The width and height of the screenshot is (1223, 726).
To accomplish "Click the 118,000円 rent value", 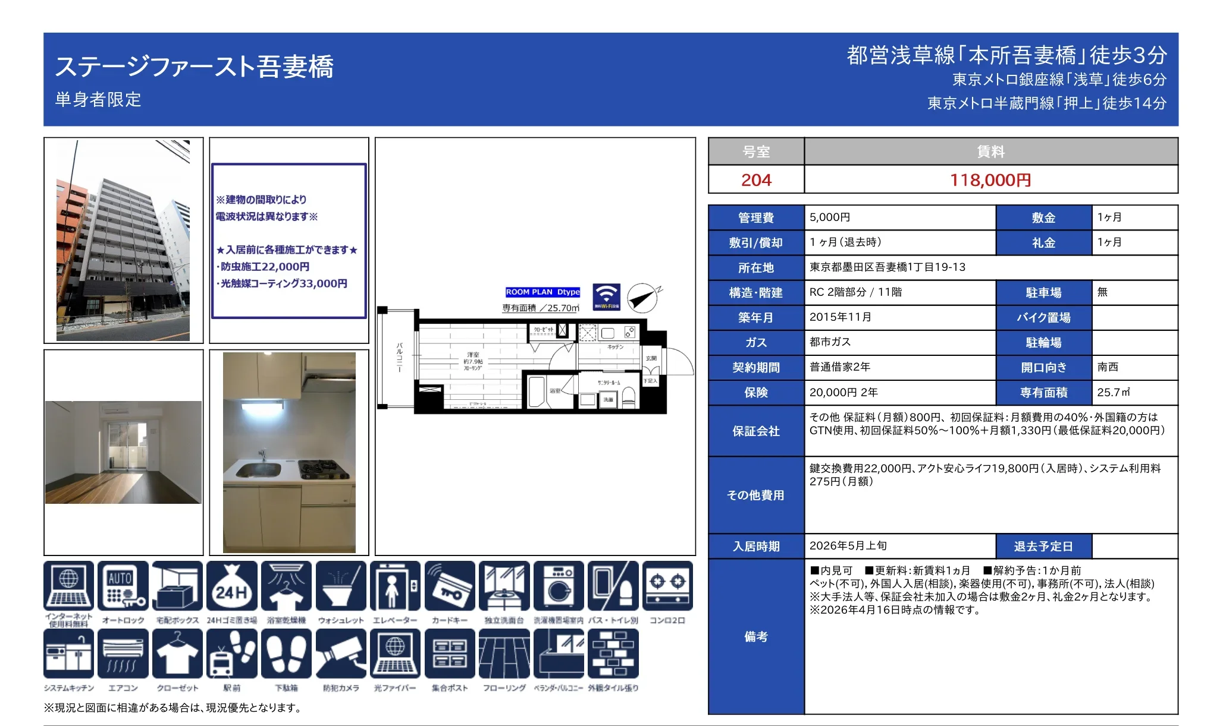I will tap(990, 180).
